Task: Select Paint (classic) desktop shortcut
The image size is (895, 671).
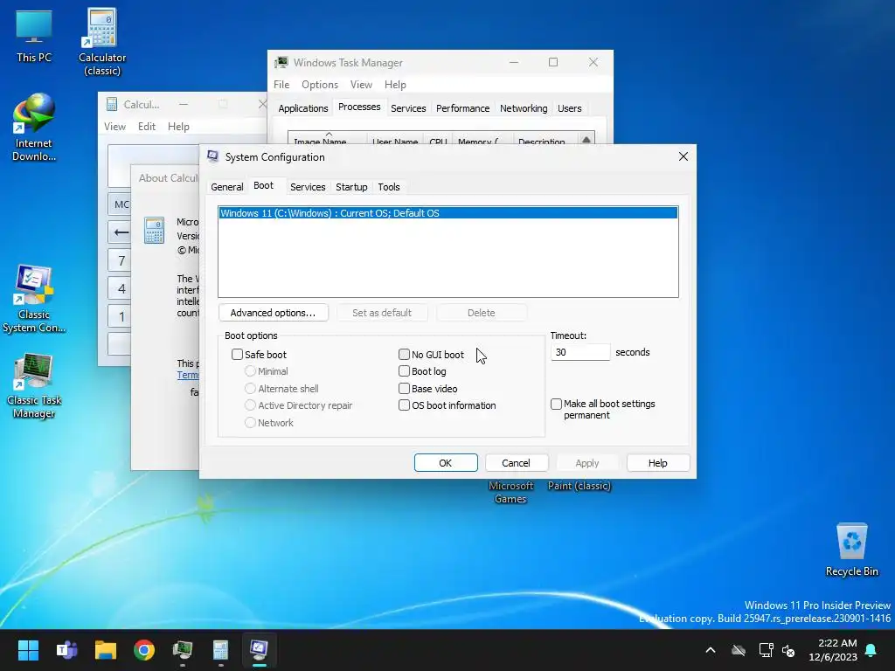Action: [579, 486]
